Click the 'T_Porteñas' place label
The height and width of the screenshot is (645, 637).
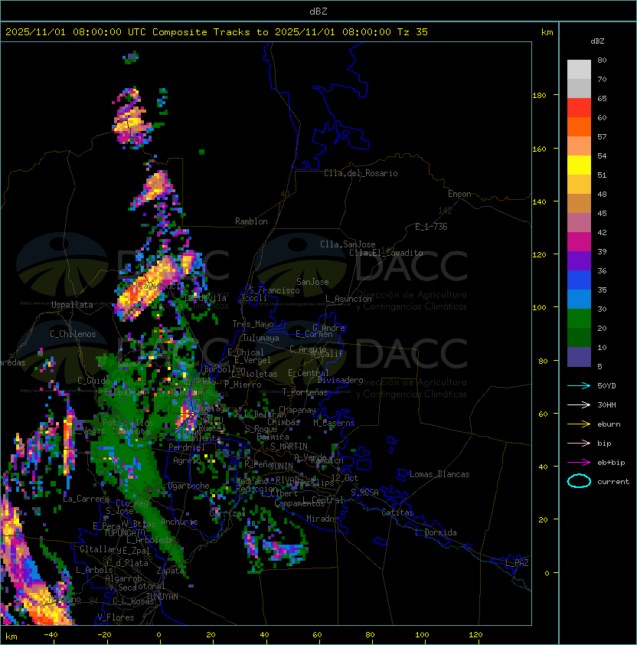(305, 392)
